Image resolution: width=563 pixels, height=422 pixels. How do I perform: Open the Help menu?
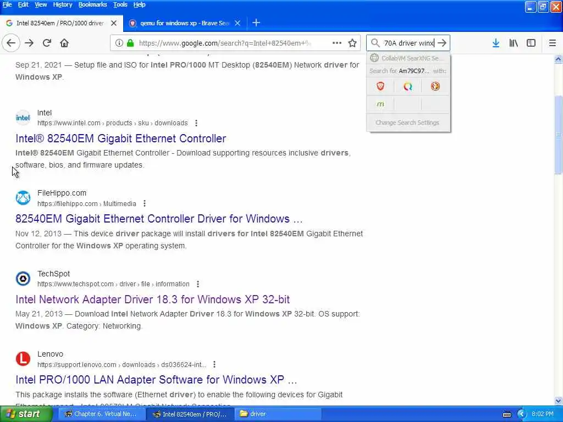[139, 4]
